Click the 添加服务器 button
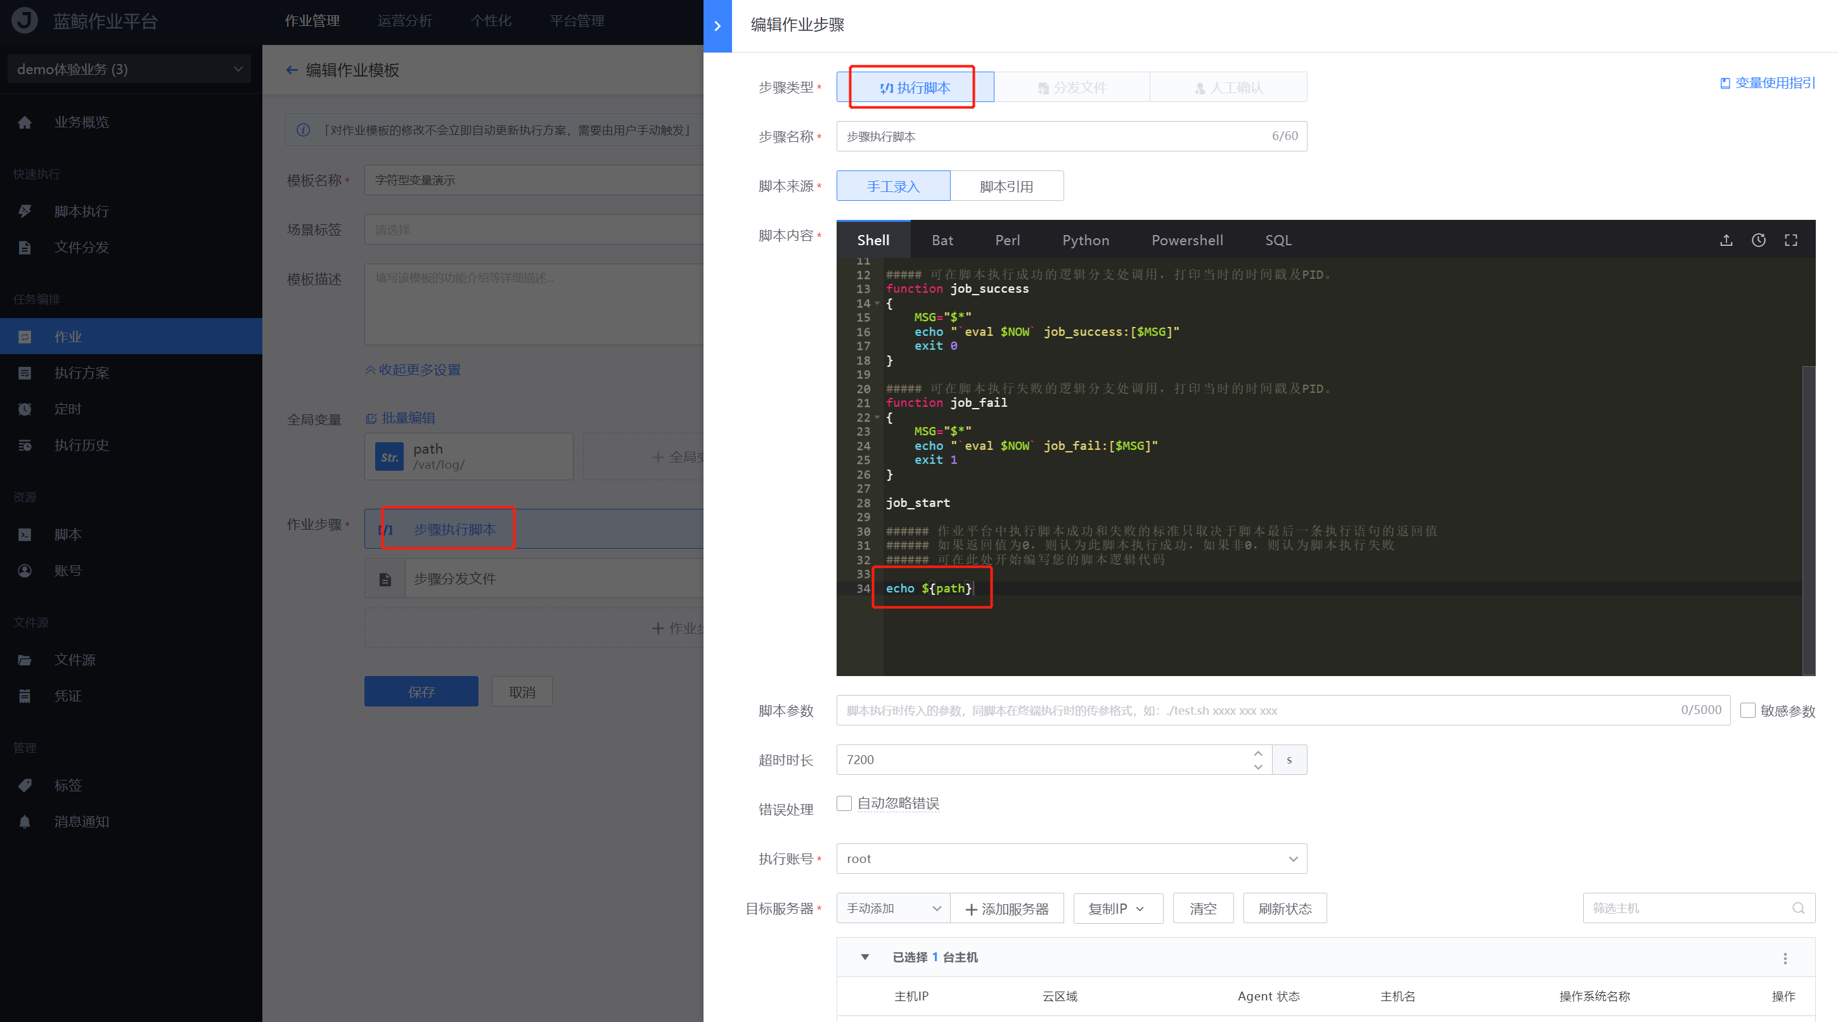The width and height of the screenshot is (1838, 1022). coord(1006,909)
